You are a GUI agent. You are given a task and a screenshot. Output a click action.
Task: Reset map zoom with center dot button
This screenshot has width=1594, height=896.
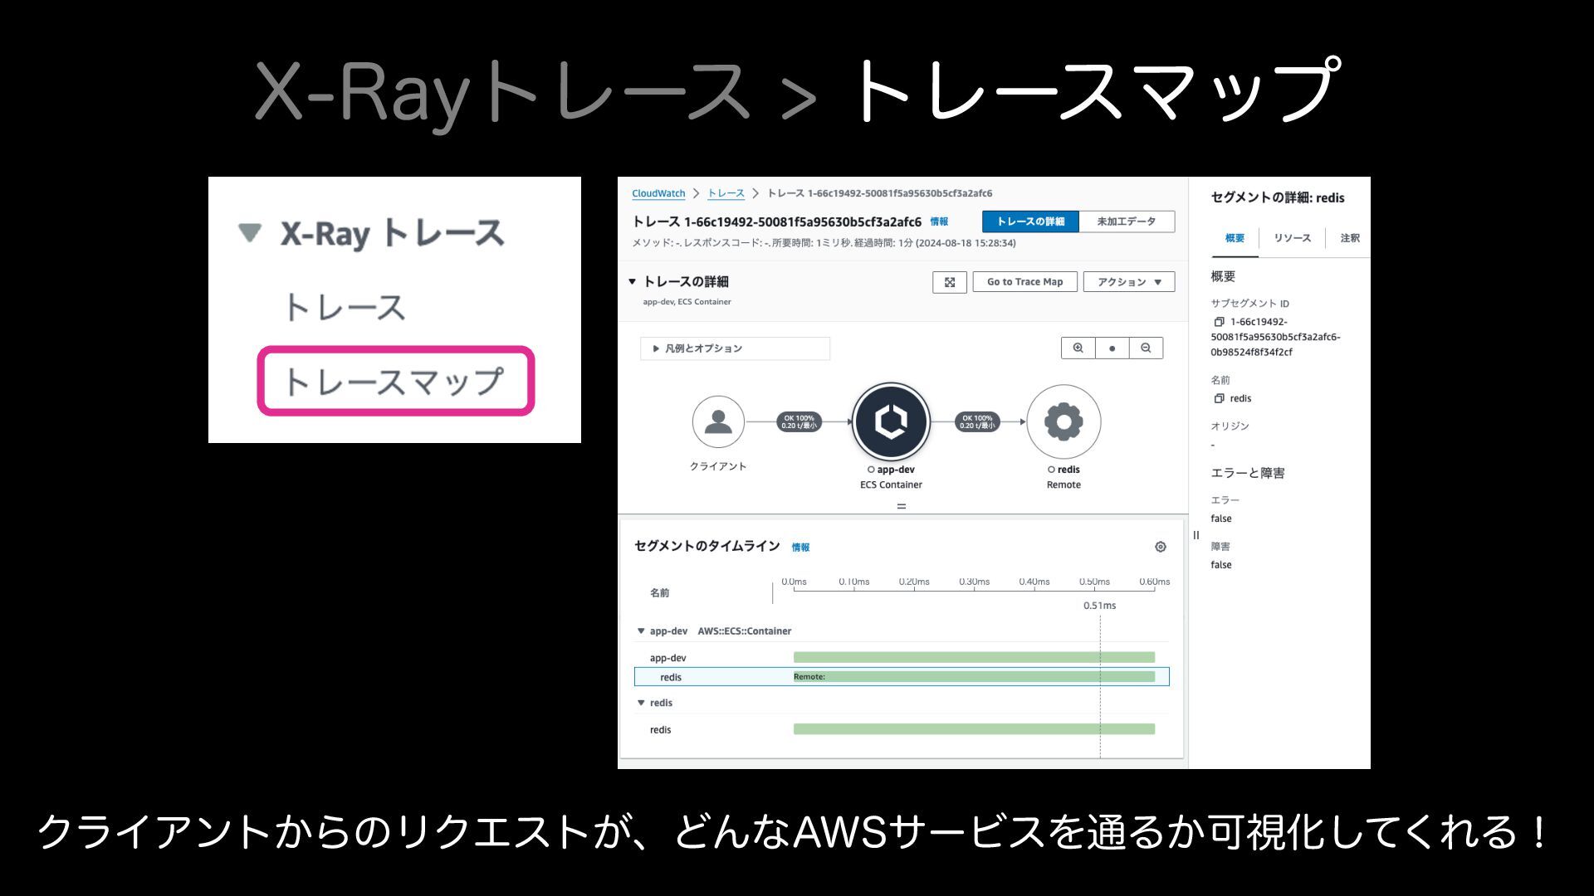pyautogui.click(x=1112, y=348)
